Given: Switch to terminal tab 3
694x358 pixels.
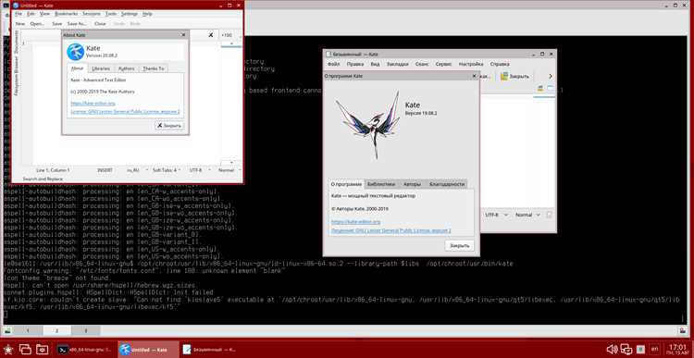Looking at the screenshot, I should click(x=86, y=330).
